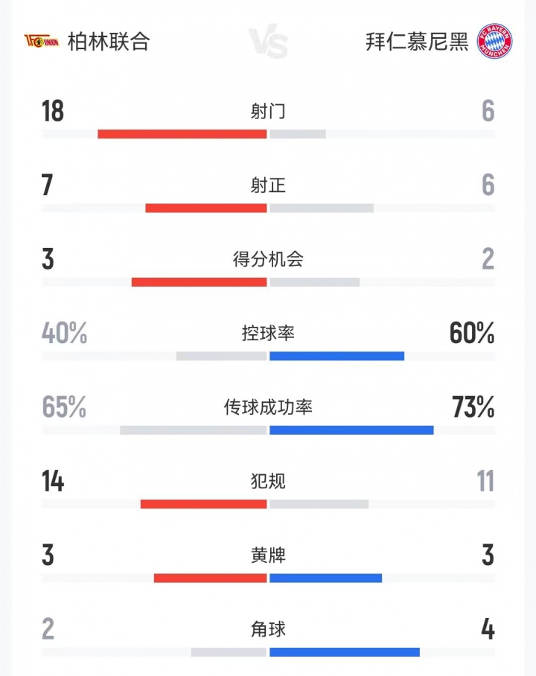Select the 射门 stat label
Screen dimensions: 536x676
click(268, 111)
